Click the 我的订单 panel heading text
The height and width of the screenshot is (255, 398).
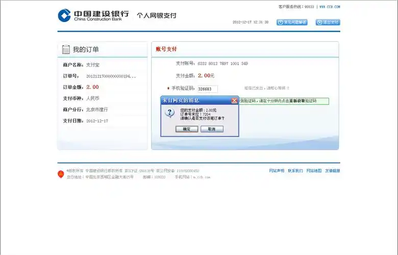pos(86,49)
